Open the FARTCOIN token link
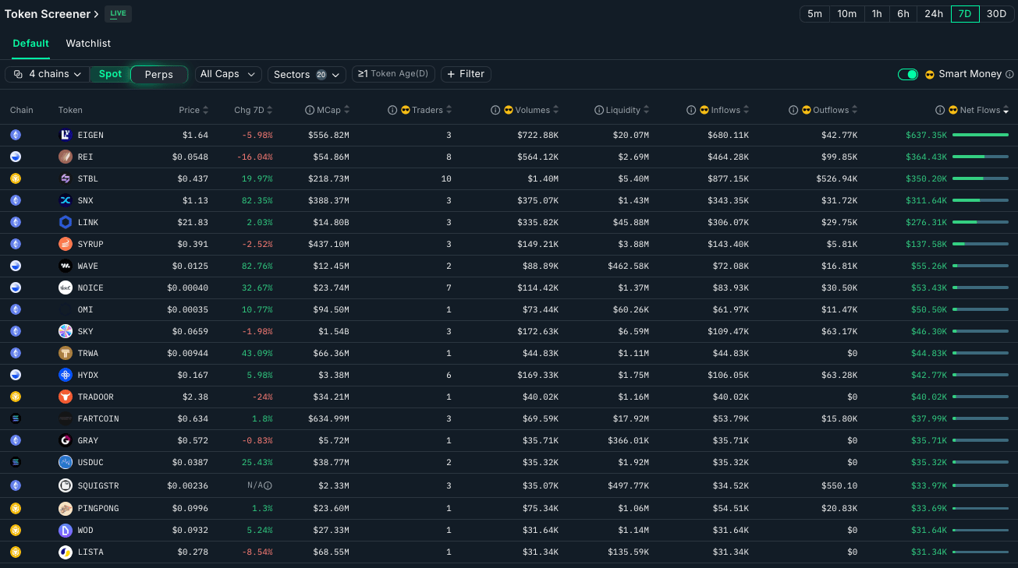This screenshot has width=1018, height=568. click(x=98, y=418)
